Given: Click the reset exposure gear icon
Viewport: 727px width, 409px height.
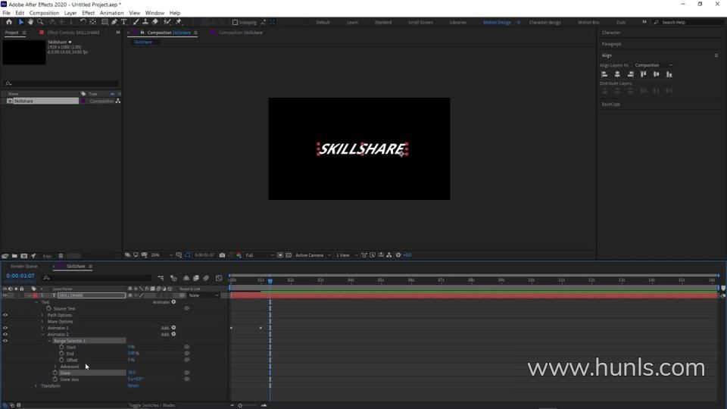Looking at the screenshot, I should 398,255.
